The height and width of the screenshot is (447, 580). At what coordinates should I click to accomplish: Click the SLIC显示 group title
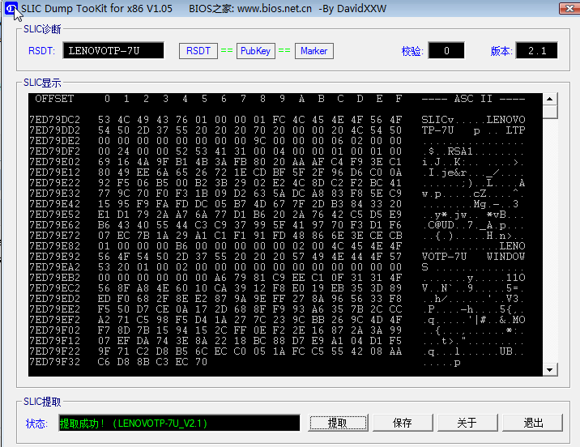[x=42, y=83]
